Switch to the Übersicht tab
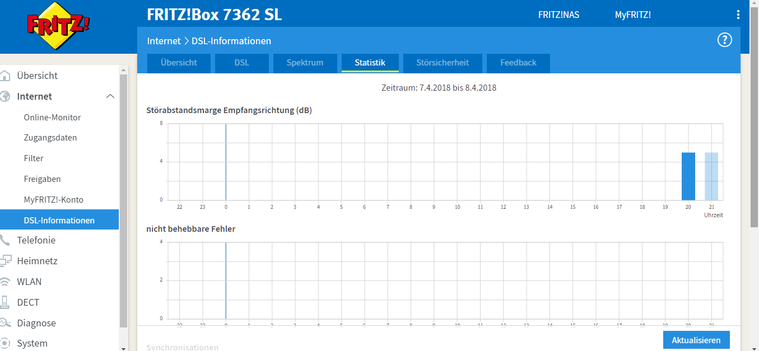 [x=179, y=63]
